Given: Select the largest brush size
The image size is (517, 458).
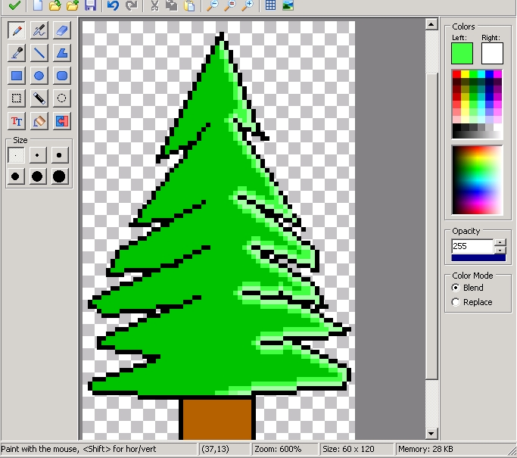Looking at the screenshot, I should coord(59,176).
